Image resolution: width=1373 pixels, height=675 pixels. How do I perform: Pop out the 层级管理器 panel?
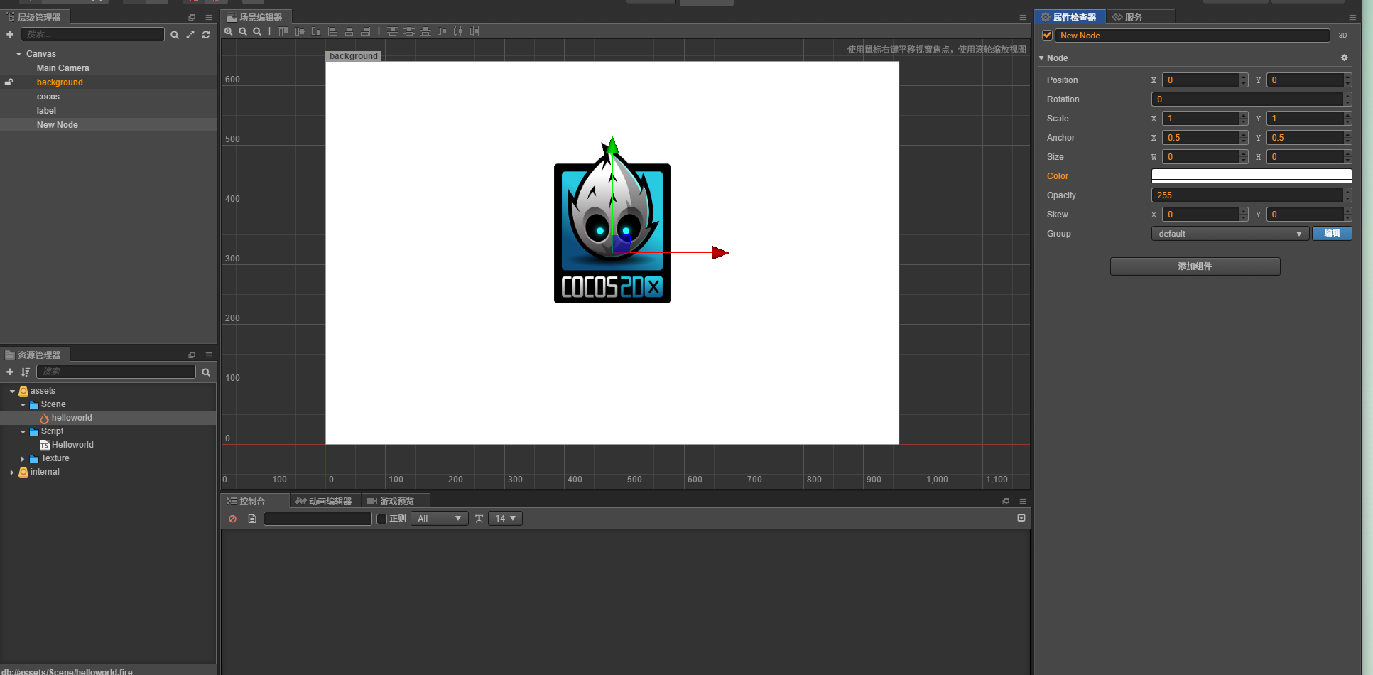click(x=192, y=17)
